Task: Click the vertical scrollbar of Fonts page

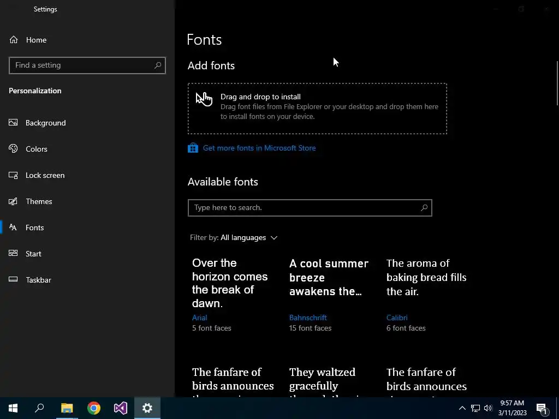Action: coord(557,83)
